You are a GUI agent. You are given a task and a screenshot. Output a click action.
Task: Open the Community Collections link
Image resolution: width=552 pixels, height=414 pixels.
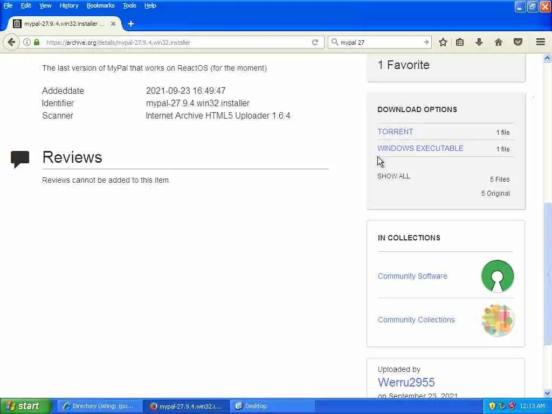tap(416, 320)
